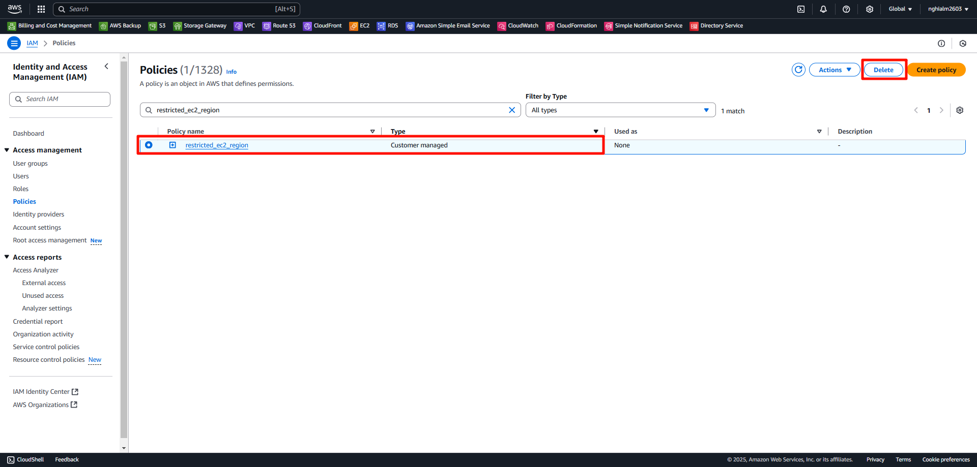Open the Filter by Type dropdown
Image resolution: width=977 pixels, height=467 pixels.
(621, 110)
